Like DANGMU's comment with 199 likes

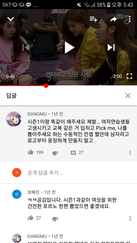click(31, 152)
